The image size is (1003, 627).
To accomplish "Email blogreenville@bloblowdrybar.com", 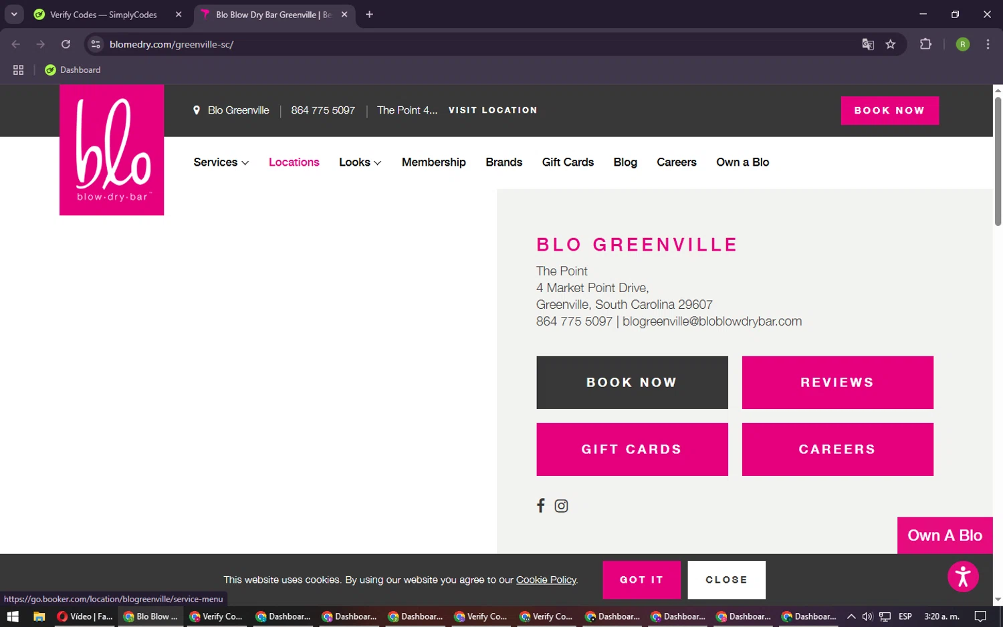I will [712, 322].
